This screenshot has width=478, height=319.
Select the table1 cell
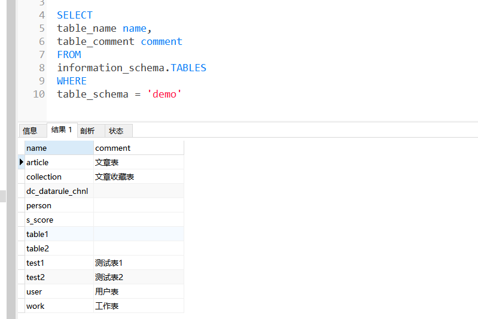point(59,234)
